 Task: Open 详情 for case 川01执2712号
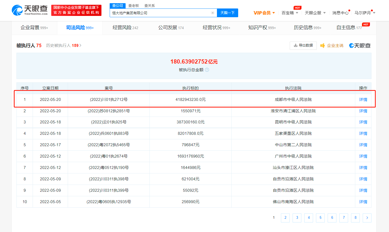pyautogui.click(x=363, y=100)
